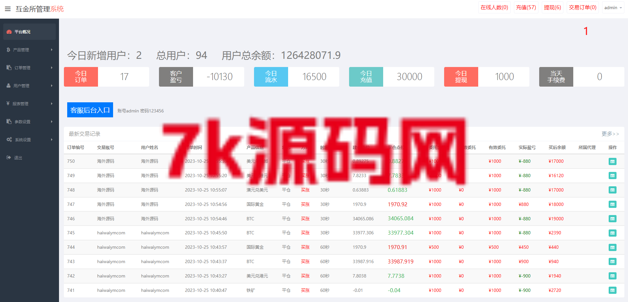This screenshot has width=628, height=302.
Task: Select 订单管理 menu item
Action: (x=29, y=68)
